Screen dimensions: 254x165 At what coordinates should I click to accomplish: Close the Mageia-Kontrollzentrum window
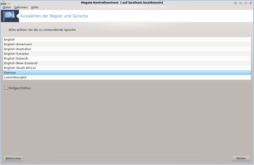(x=251, y=3)
